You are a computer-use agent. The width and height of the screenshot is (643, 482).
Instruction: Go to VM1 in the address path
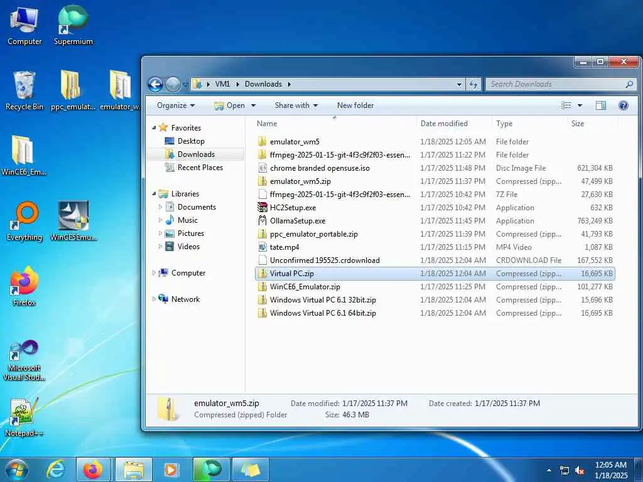tap(222, 84)
